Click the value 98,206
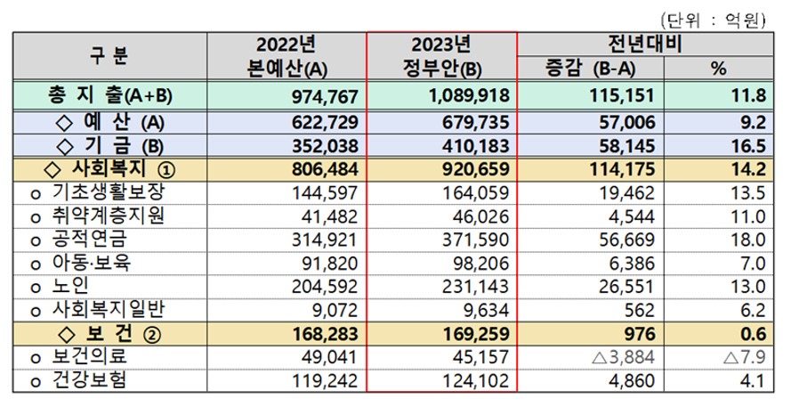Screen dimensions: 791x407 point(480,264)
